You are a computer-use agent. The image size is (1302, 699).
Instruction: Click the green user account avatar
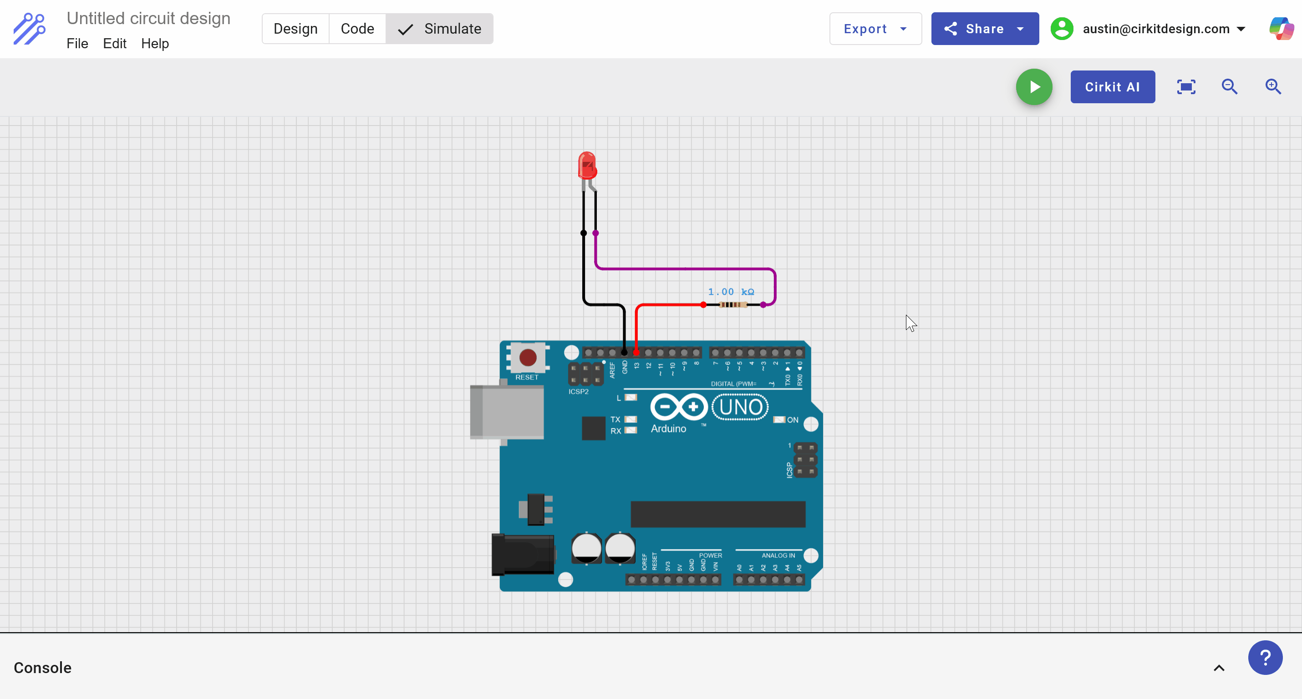tap(1062, 29)
